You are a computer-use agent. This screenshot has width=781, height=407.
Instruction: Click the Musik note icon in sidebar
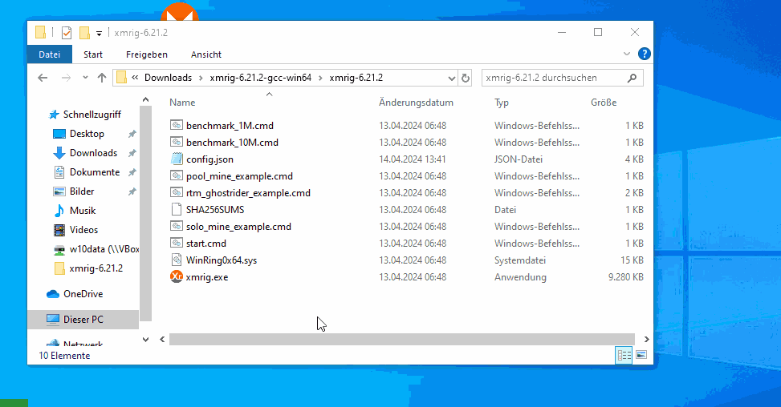59,211
